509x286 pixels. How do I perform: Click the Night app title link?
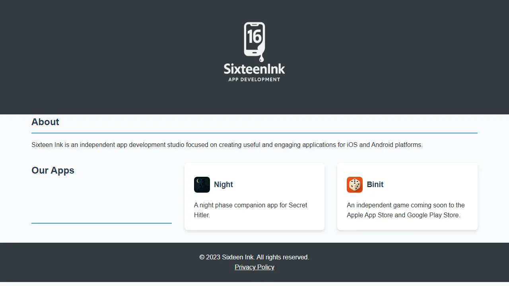click(223, 184)
